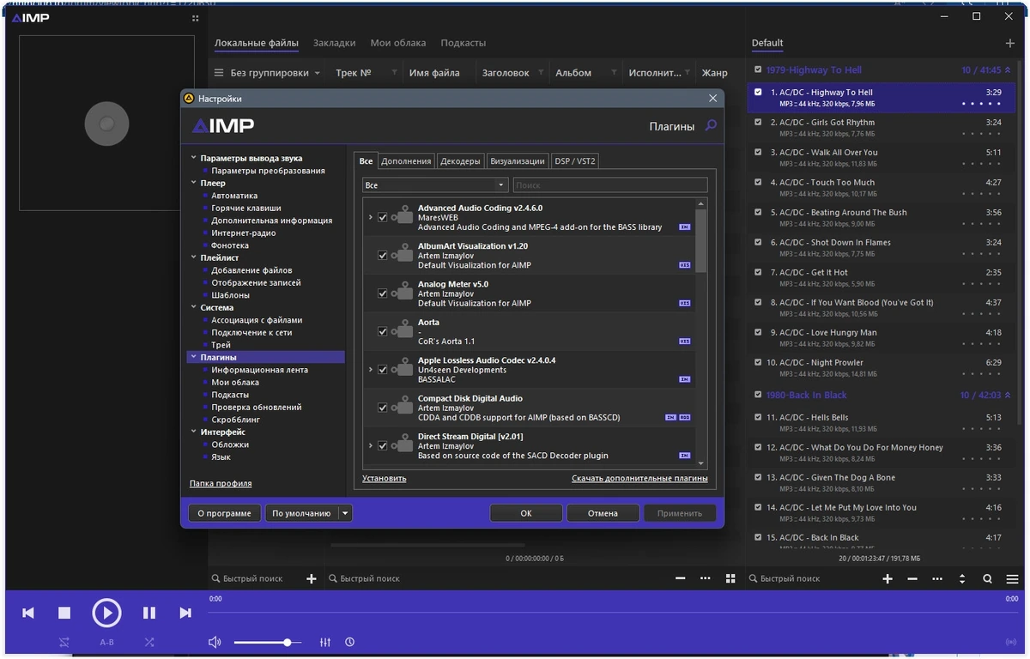
Task: Toggle repeat mode icon
Action: (x=64, y=642)
